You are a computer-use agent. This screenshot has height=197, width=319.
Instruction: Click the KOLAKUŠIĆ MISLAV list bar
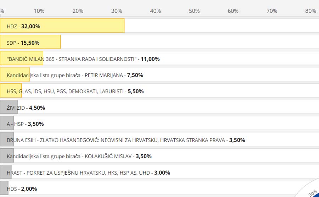tap(7, 156)
